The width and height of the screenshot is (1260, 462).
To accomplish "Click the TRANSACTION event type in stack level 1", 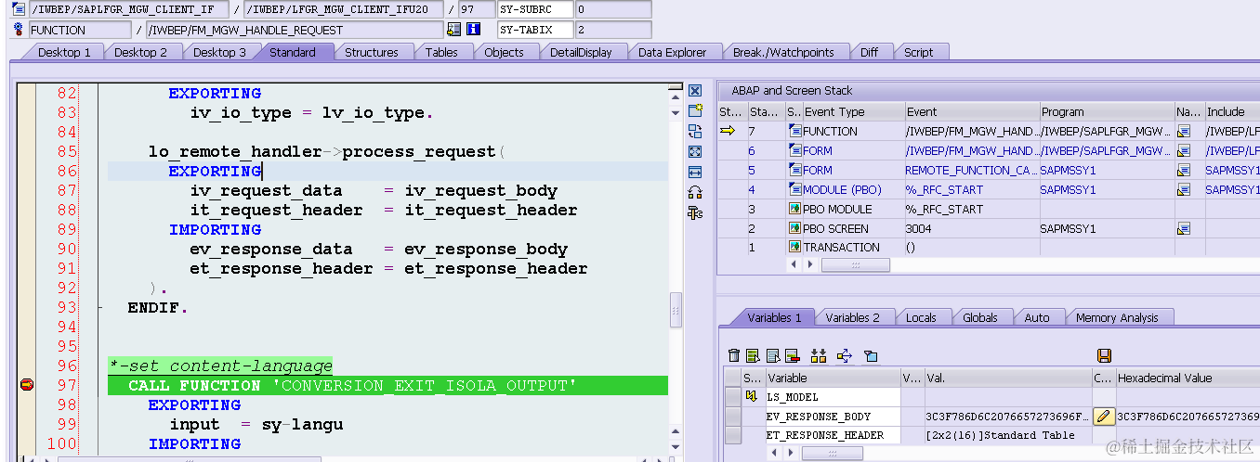I will (x=841, y=248).
